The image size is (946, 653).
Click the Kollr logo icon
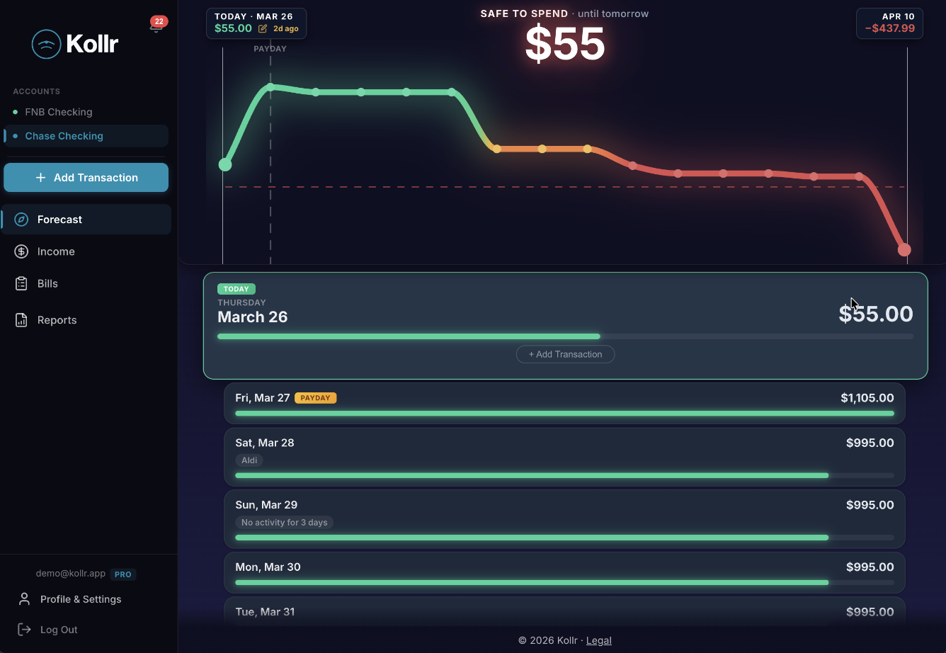coord(46,44)
